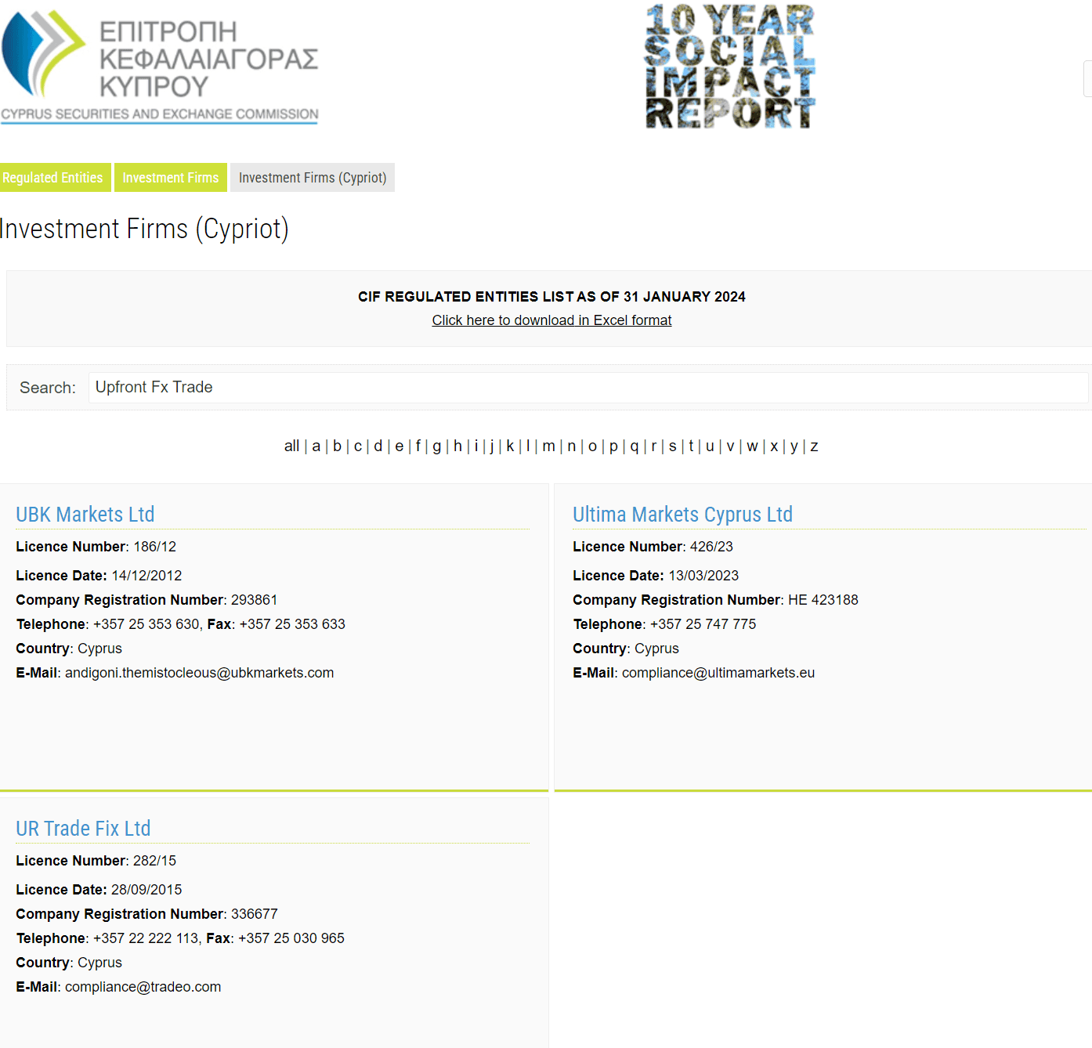
Task: Click the CySEC logo
Action: pyautogui.click(x=160, y=67)
